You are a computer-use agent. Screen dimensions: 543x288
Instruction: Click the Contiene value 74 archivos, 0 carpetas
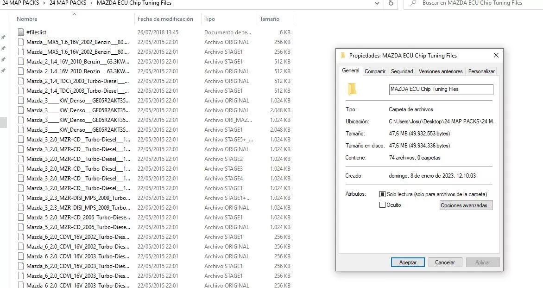[415, 158]
